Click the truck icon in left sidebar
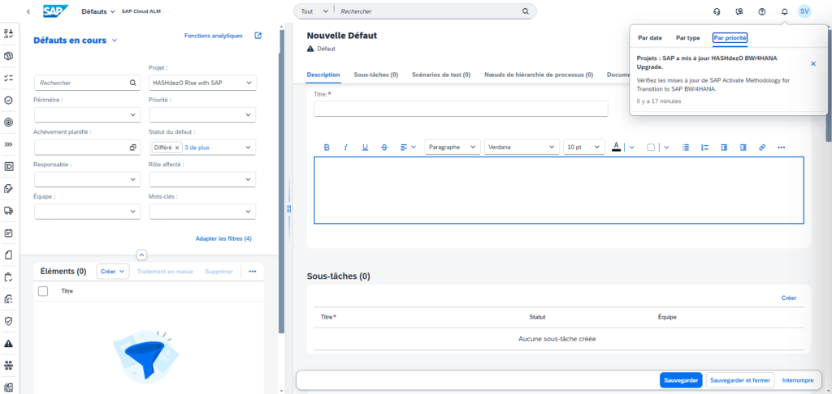 pyautogui.click(x=8, y=210)
